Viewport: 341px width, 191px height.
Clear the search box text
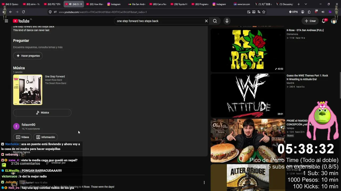[206, 21]
